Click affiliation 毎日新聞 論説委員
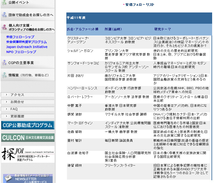This screenshot has height=183, width=214. coord(119,141)
